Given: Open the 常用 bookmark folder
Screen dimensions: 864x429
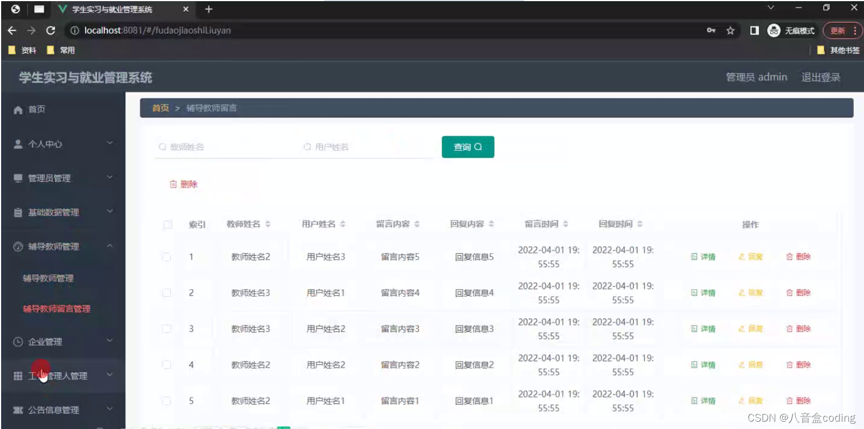Looking at the screenshot, I should tap(61, 50).
